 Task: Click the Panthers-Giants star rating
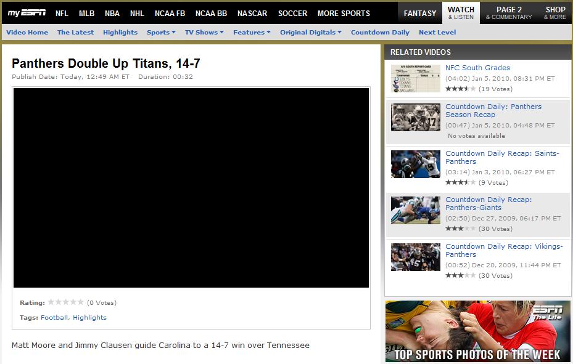[x=461, y=229]
